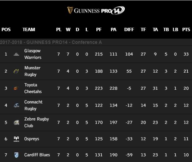Click the Glasgow Warriors team logo

coord(16,54)
